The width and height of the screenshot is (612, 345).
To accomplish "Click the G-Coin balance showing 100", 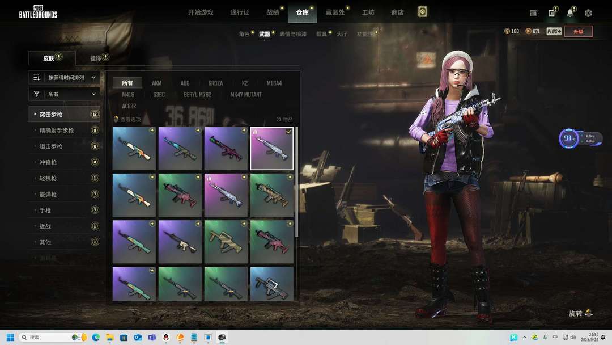I will tap(512, 31).
